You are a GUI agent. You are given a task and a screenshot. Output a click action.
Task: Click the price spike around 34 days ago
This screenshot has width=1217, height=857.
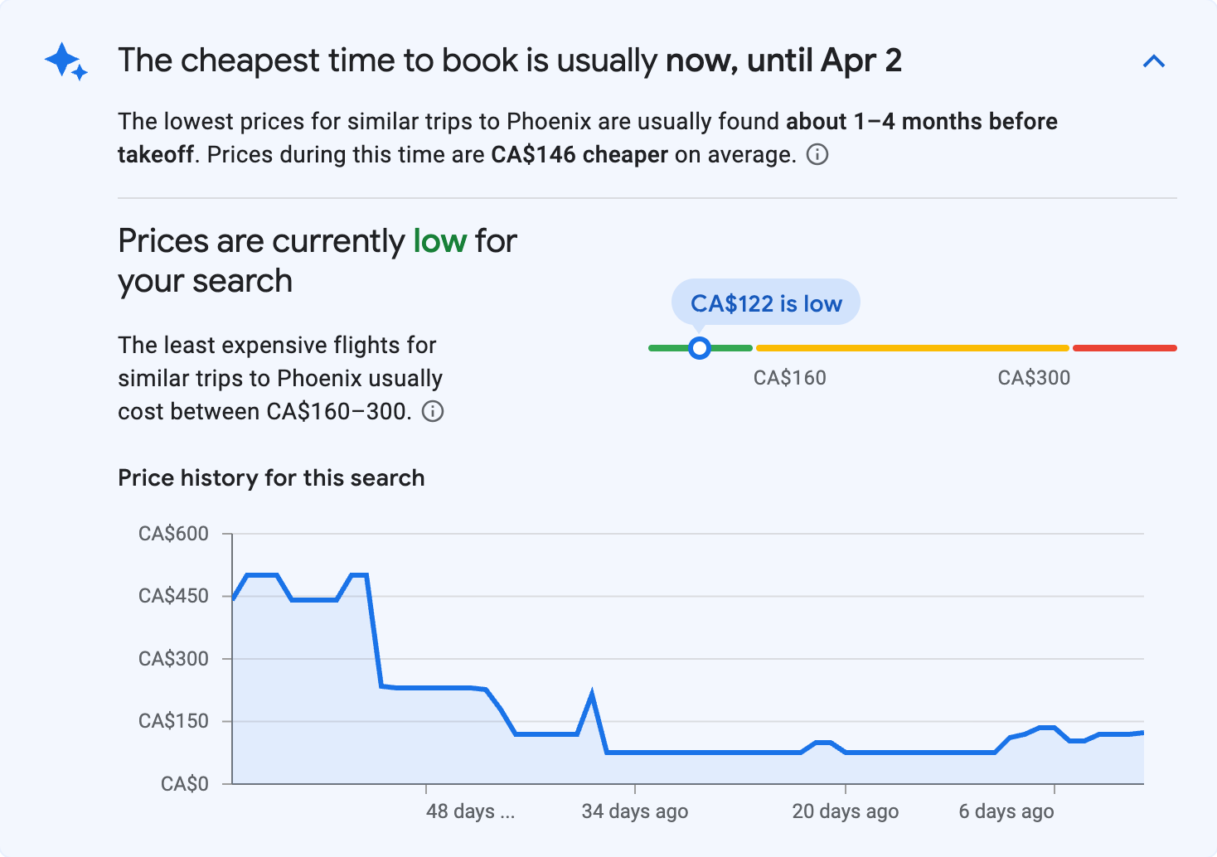(593, 690)
